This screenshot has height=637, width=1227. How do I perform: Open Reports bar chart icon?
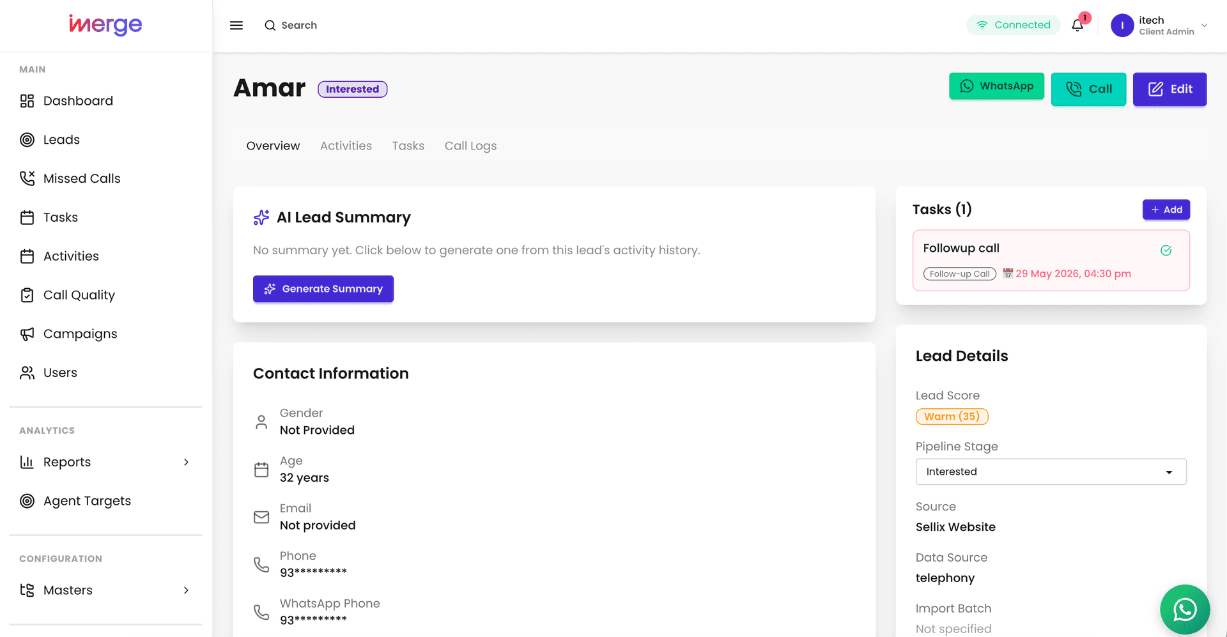pos(27,462)
